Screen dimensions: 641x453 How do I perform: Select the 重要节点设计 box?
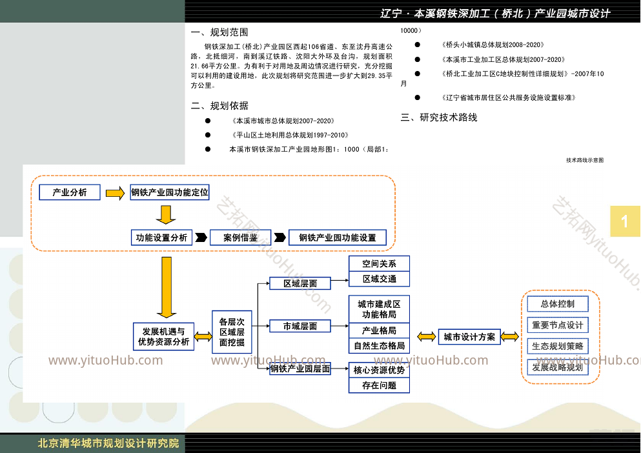point(558,325)
